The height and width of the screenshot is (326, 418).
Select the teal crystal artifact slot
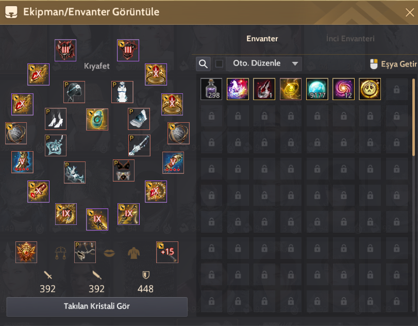pos(97,119)
